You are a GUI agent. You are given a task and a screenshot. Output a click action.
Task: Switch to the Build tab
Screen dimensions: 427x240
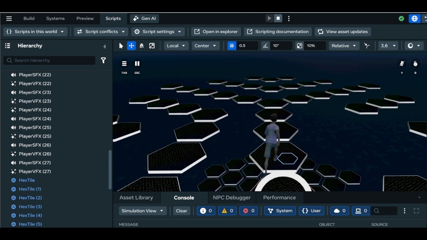click(x=29, y=18)
